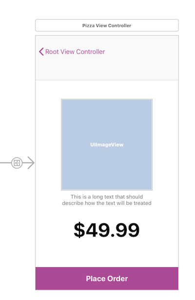This screenshot has height=300, width=195.
Task: Click empty navigation bar area right of back button
Action: (x=141, y=52)
